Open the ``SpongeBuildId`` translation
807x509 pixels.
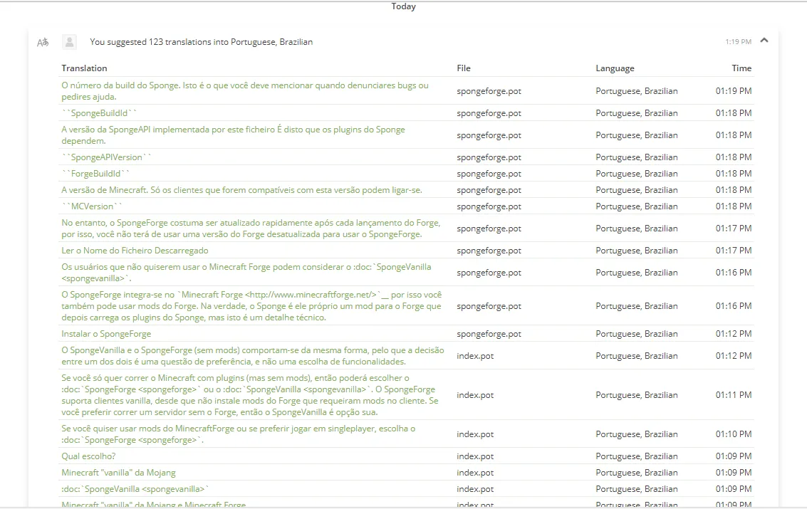[99, 113]
